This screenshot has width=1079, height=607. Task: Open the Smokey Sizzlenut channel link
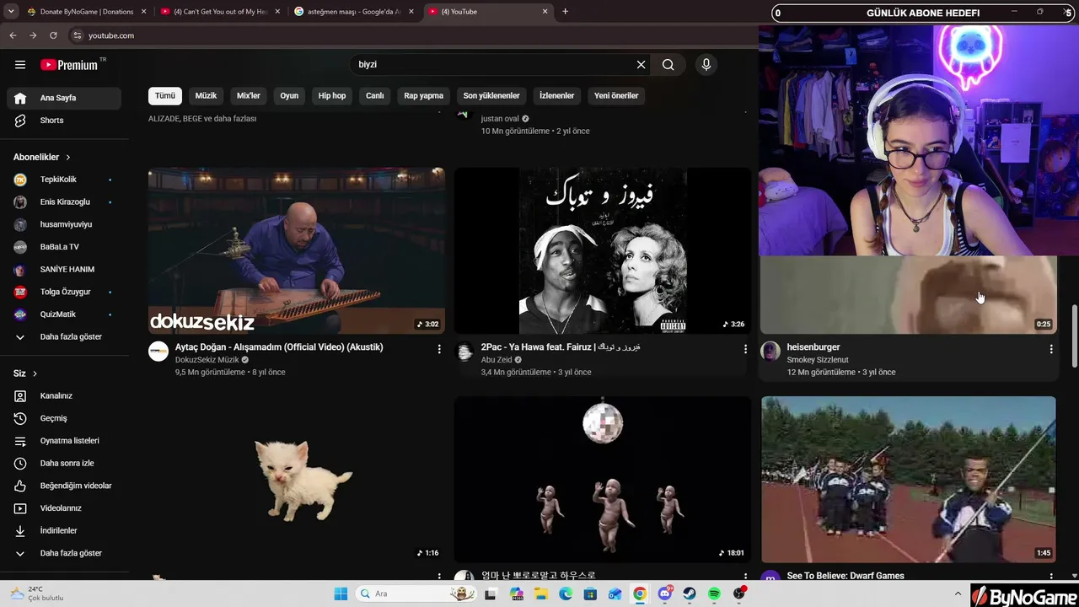818,360
